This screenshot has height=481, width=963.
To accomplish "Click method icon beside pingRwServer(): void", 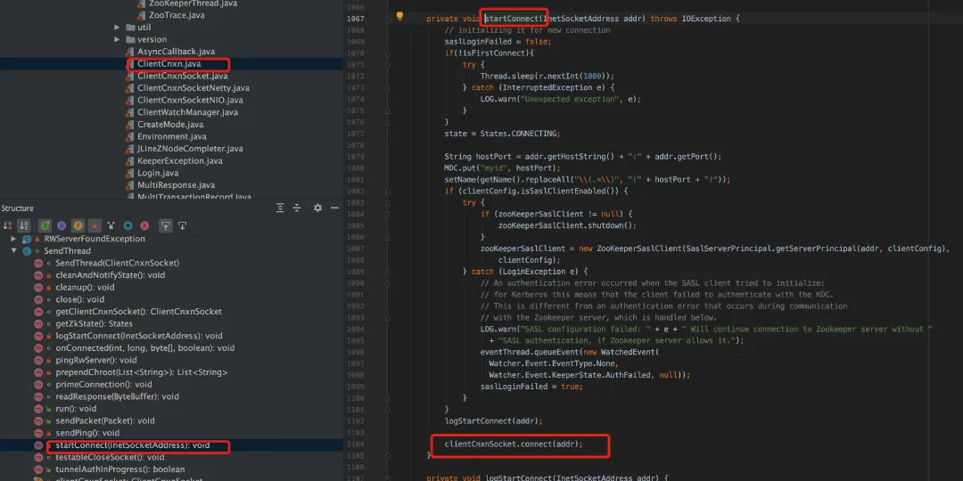I will (38, 360).
